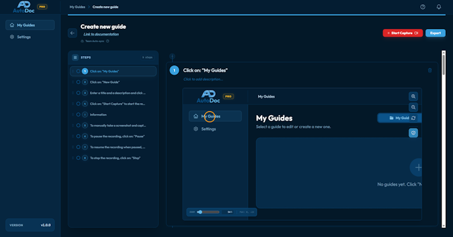This screenshot has height=237, width=453.
Task: Reset the screenshot view with the refresh icon
Action: [413, 118]
